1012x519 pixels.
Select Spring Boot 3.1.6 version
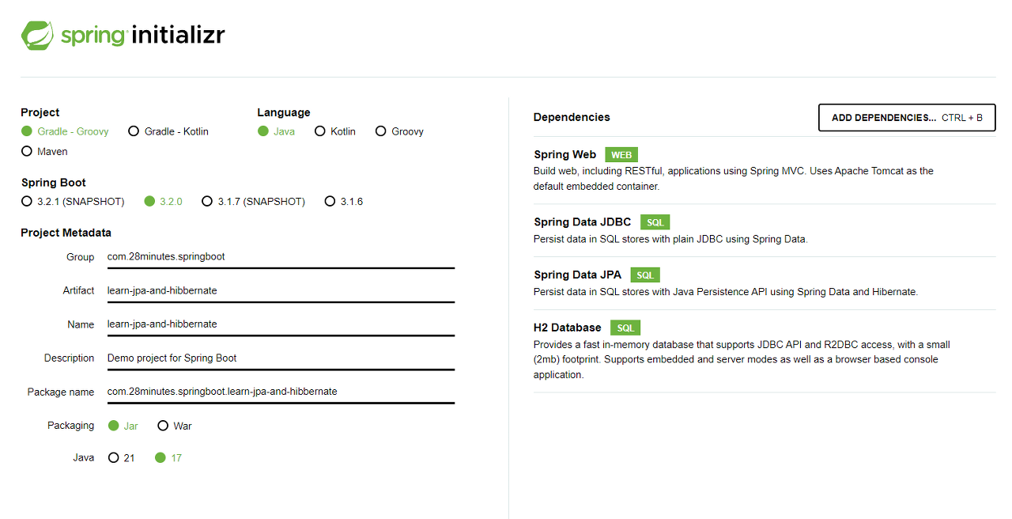[x=330, y=202]
